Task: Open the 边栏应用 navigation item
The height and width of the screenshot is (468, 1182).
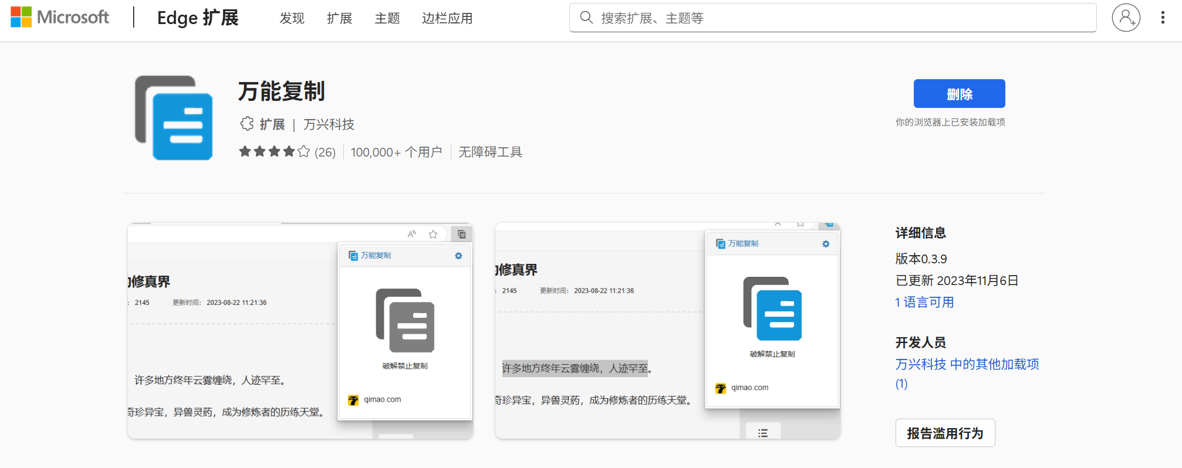Action: pos(447,18)
